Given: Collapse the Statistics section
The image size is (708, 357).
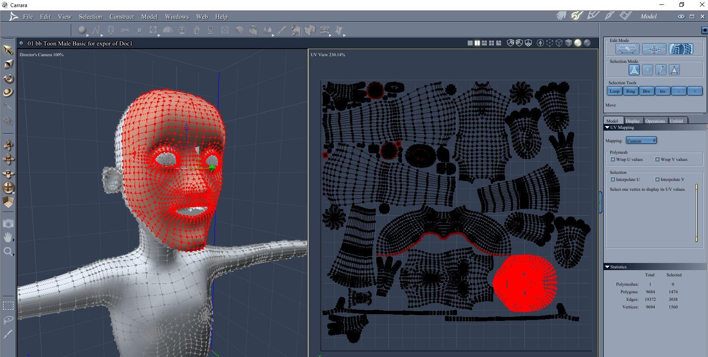Looking at the screenshot, I should [607, 267].
